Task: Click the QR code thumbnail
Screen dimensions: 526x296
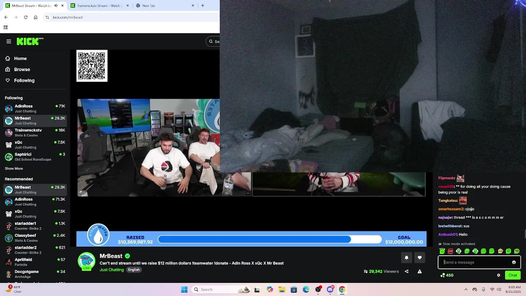Action: coord(92,66)
